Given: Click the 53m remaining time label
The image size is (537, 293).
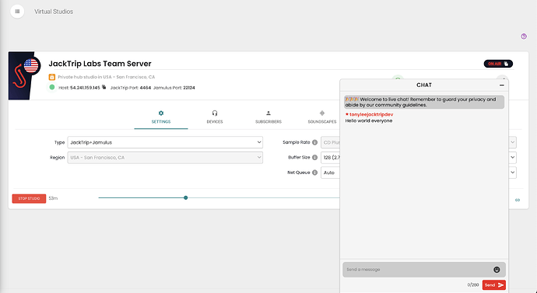Looking at the screenshot, I should click(x=53, y=198).
